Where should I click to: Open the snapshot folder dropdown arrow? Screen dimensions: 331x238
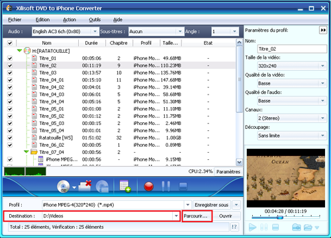(x=317, y=227)
